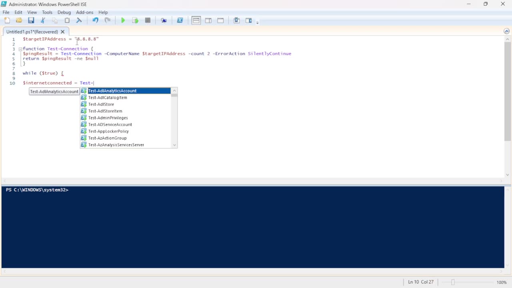This screenshot has width=512, height=288.
Task: Create a new script with New icon
Action: (7, 20)
